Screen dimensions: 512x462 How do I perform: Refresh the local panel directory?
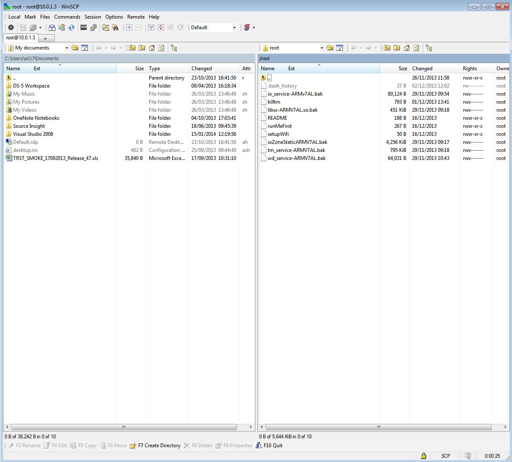point(162,48)
